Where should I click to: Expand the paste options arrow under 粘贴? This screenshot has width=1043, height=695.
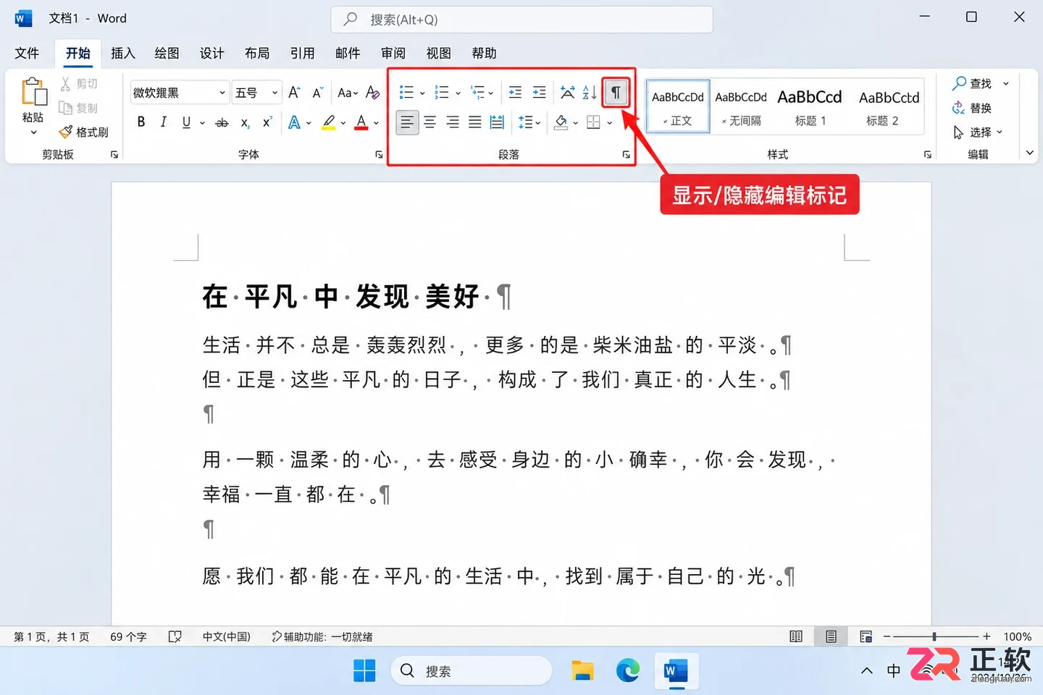click(33, 133)
